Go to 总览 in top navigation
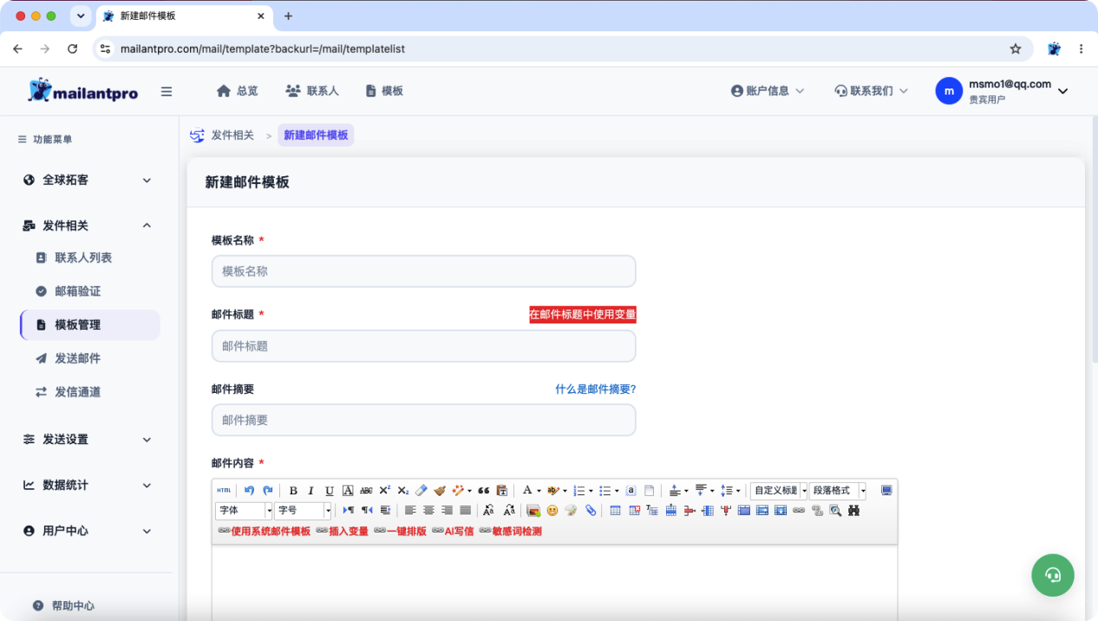 tap(237, 90)
